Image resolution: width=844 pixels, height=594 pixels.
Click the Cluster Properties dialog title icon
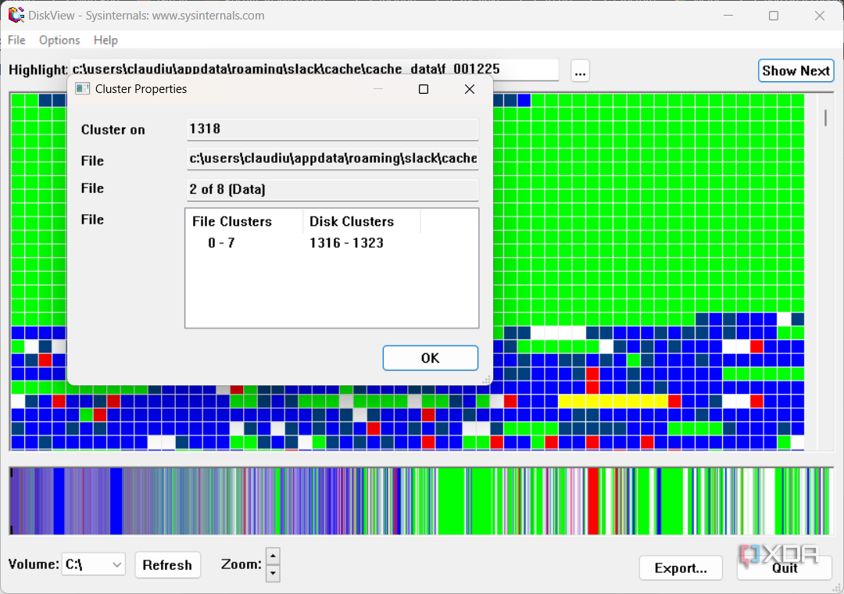click(x=82, y=89)
